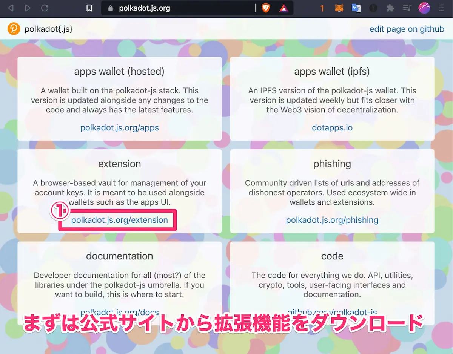Click the forward navigation arrow
Viewport: 453px width, 354px height.
click(x=28, y=8)
